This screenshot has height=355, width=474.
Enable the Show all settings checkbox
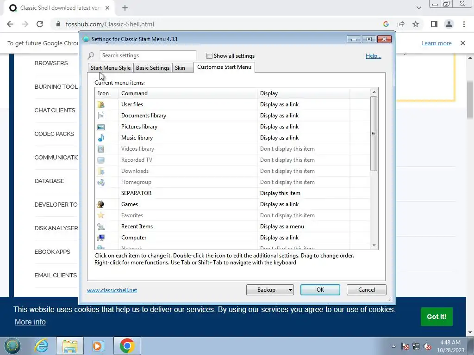click(209, 56)
